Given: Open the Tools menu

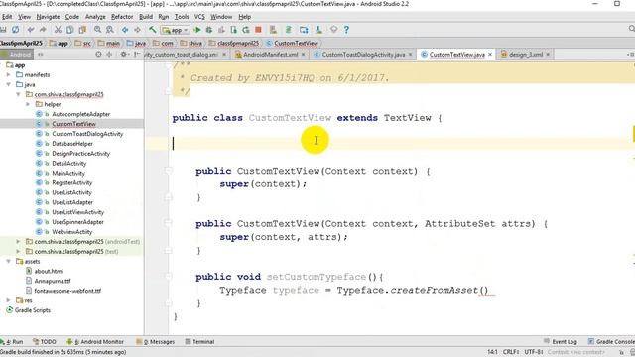Looking at the screenshot, I should 182,17.
